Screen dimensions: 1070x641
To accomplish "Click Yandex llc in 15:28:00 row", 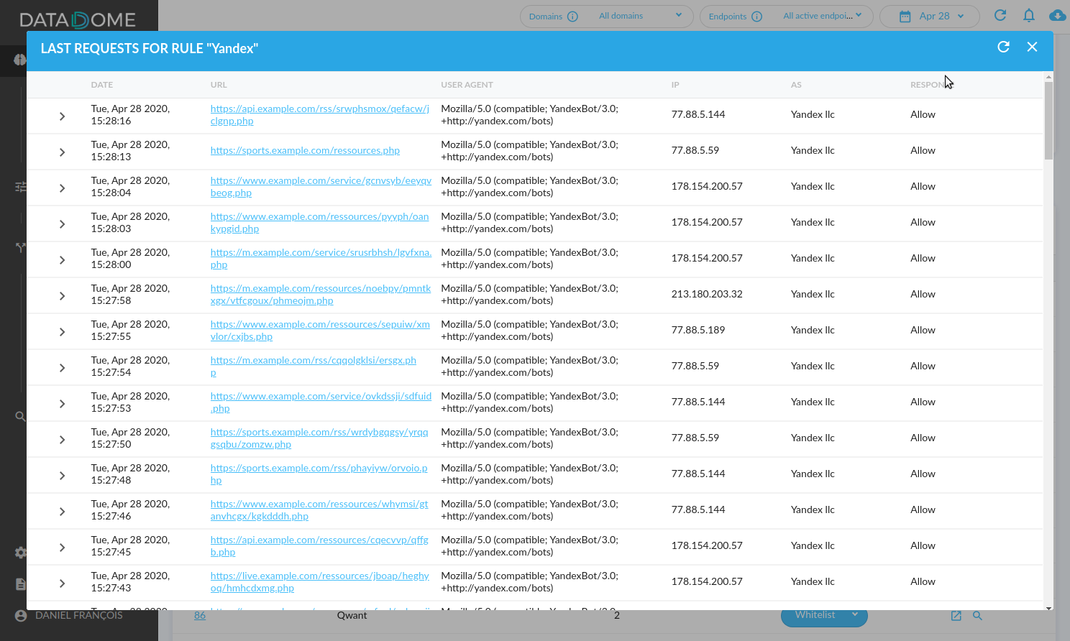I will click(x=813, y=259).
